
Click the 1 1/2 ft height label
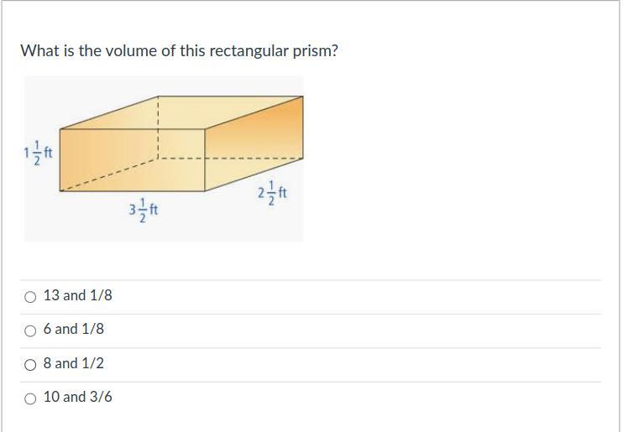pos(38,153)
